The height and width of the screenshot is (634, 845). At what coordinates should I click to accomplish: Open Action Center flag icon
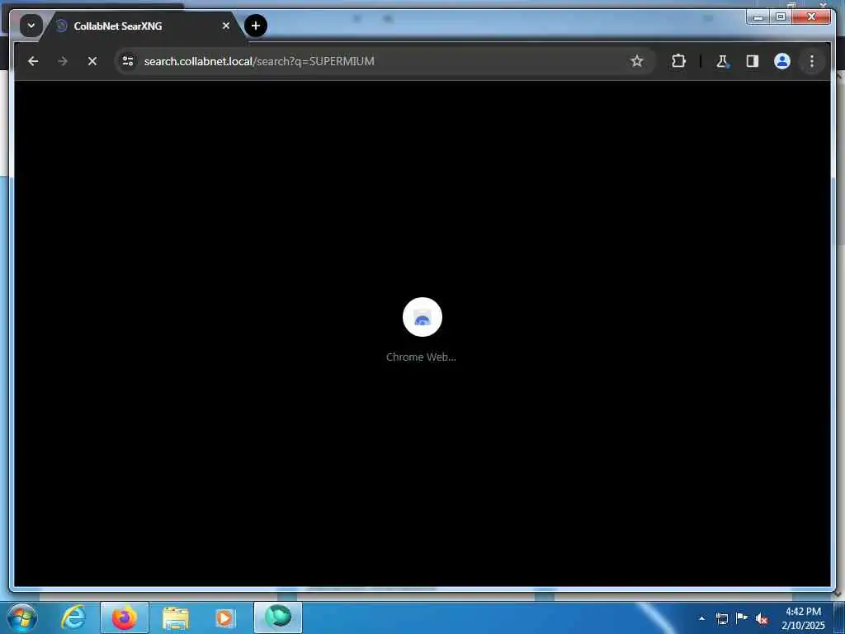[x=742, y=617]
